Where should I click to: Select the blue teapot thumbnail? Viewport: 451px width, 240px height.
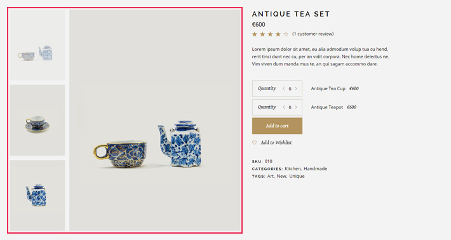37,196
